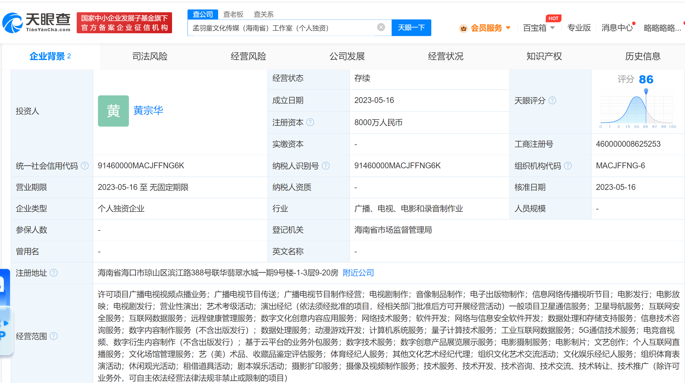Click the score marker on 天眼评分 chart

click(x=646, y=91)
